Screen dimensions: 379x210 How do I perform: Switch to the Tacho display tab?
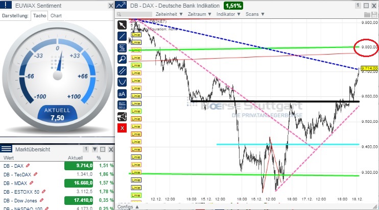39,16
